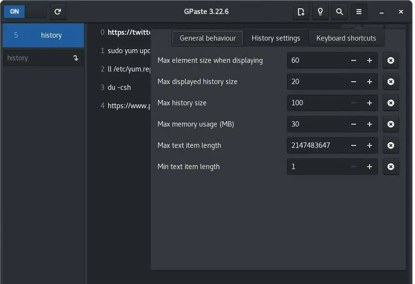Click the reload daemon icon
The image size is (415, 284).
coord(58,12)
